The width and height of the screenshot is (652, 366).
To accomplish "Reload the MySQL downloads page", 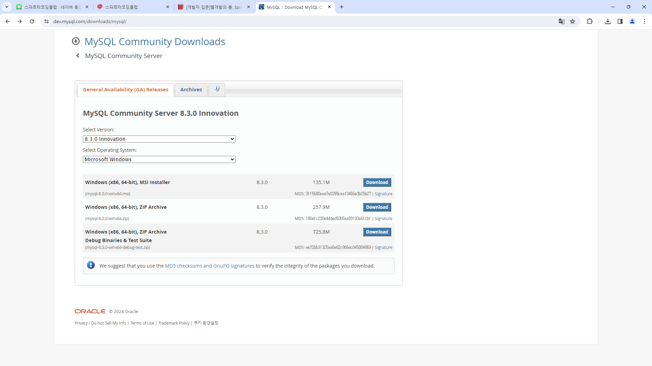I will pyautogui.click(x=32, y=21).
